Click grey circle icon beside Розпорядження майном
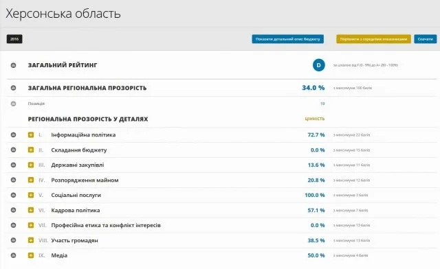This screenshot has width=440, height=269. pos(13,180)
